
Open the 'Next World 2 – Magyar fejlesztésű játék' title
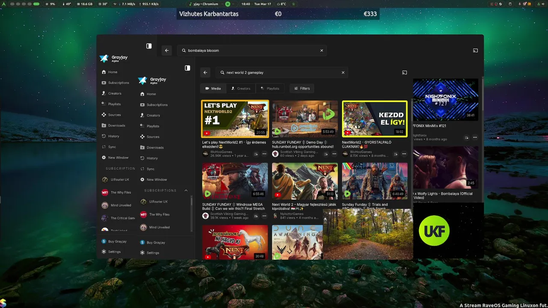304,207
